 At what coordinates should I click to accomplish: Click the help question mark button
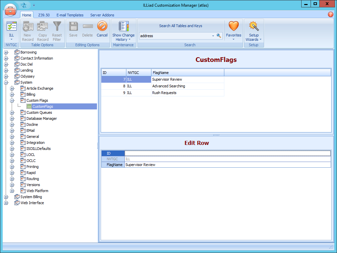click(331, 14)
